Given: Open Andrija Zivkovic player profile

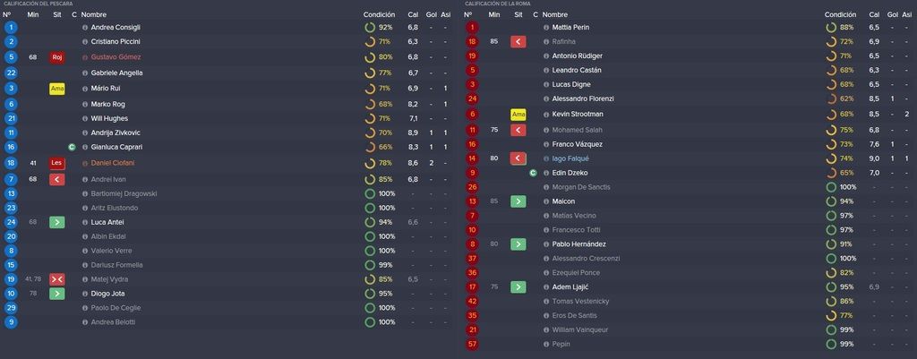Looking at the screenshot, I should (x=116, y=132).
